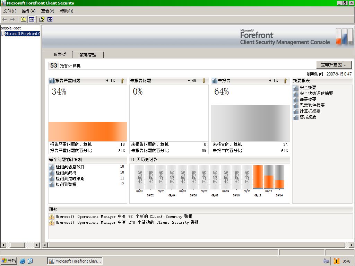Screen dimensions: 355x266
Task: Click the chart icon beside 检测到警报
Action: (x=52, y=185)
